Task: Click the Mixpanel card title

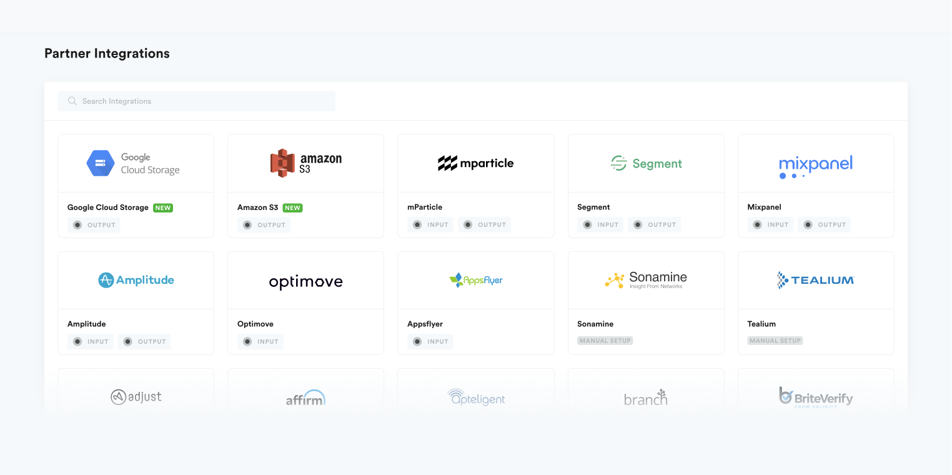Action: click(x=764, y=207)
